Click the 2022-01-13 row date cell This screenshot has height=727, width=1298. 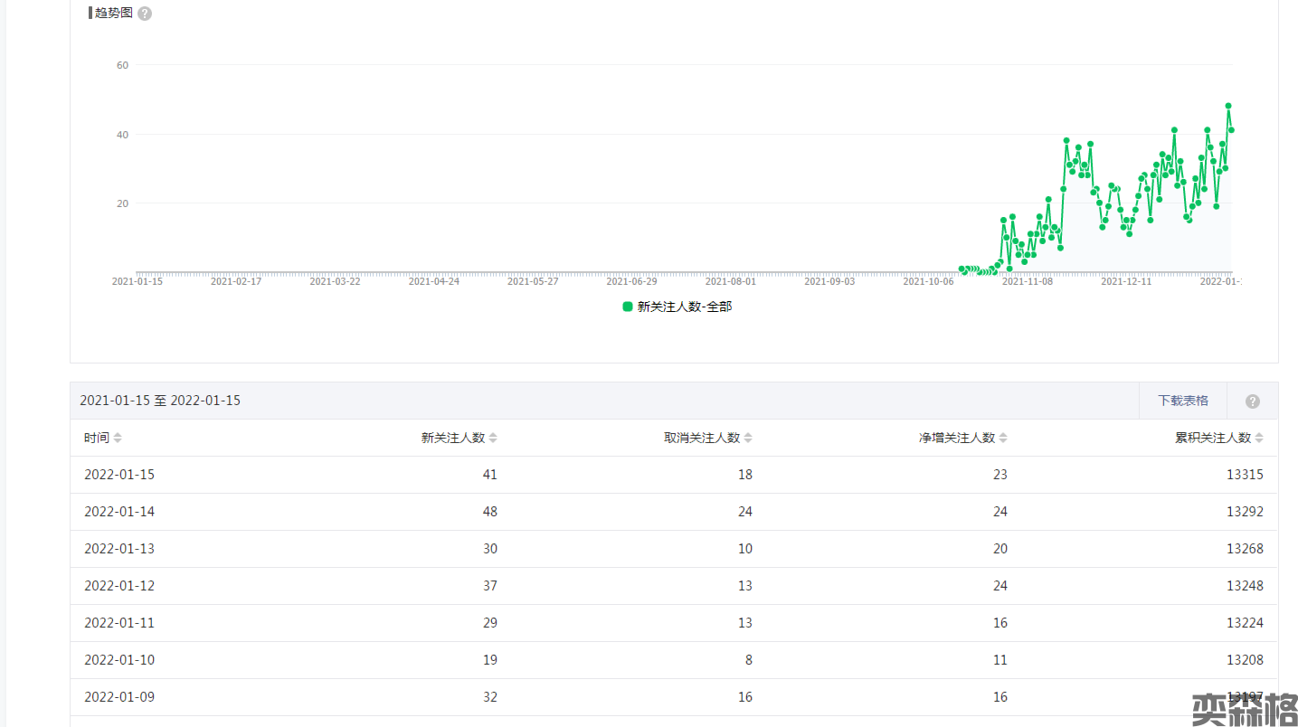pyautogui.click(x=119, y=549)
